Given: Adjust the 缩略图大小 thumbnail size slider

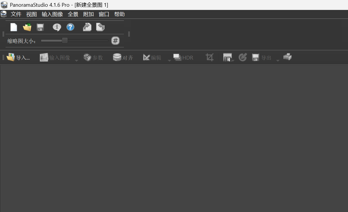Looking at the screenshot, I should click(65, 41).
